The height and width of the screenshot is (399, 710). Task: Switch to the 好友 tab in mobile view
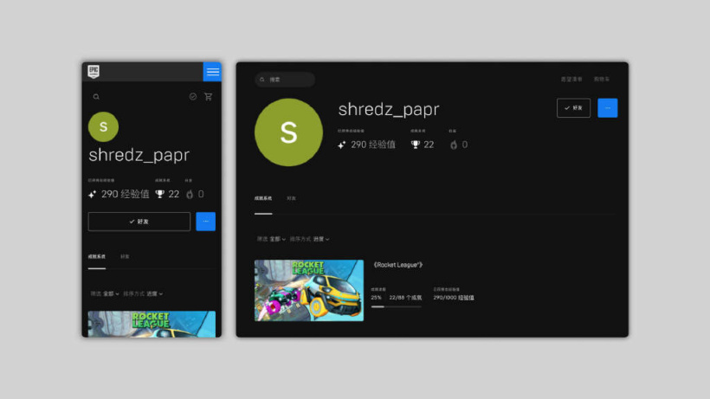[x=125, y=257]
